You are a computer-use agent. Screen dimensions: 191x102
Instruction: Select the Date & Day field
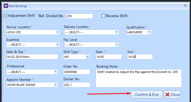(32, 57)
